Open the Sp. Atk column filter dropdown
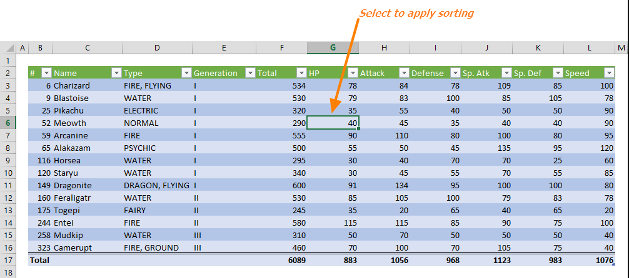 click(x=506, y=73)
